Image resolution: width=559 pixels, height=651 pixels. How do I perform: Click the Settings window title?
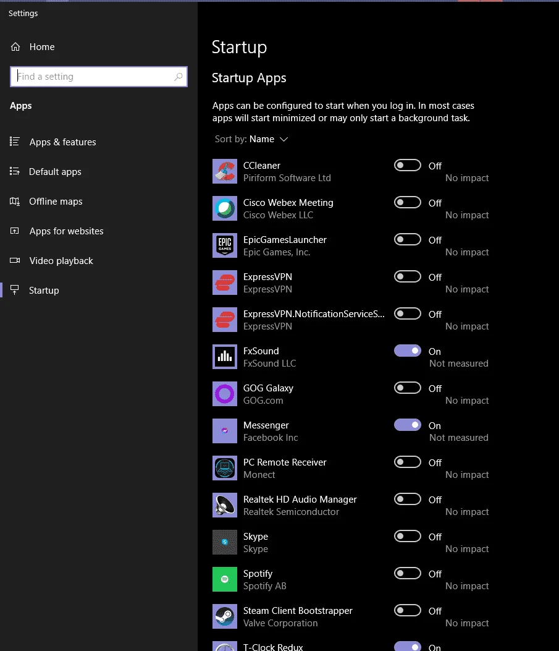(x=23, y=13)
